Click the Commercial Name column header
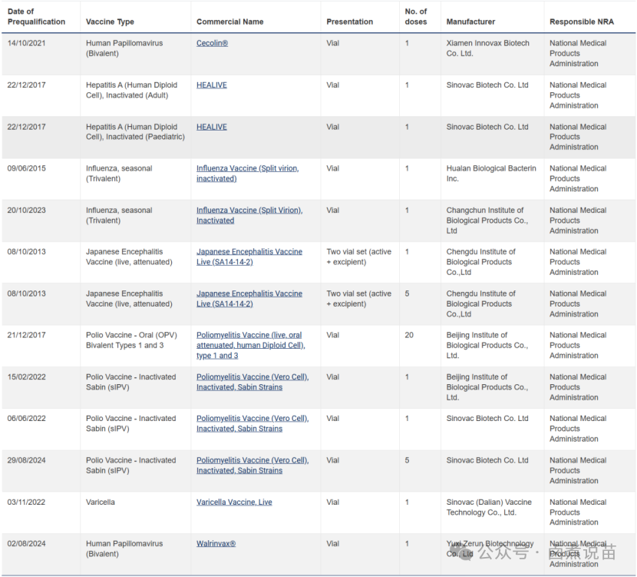Screen dimensions: 637x577 pyautogui.click(x=229, y=22)
